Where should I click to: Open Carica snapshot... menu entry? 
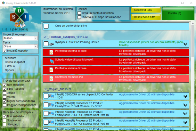(x=16, y=62)
